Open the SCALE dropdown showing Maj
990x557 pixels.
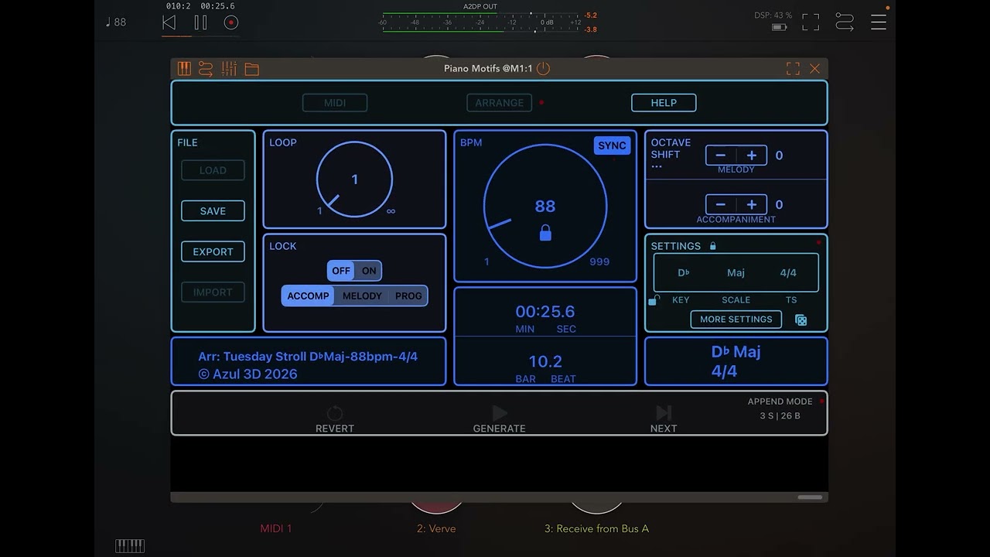[x=736, y=272]
